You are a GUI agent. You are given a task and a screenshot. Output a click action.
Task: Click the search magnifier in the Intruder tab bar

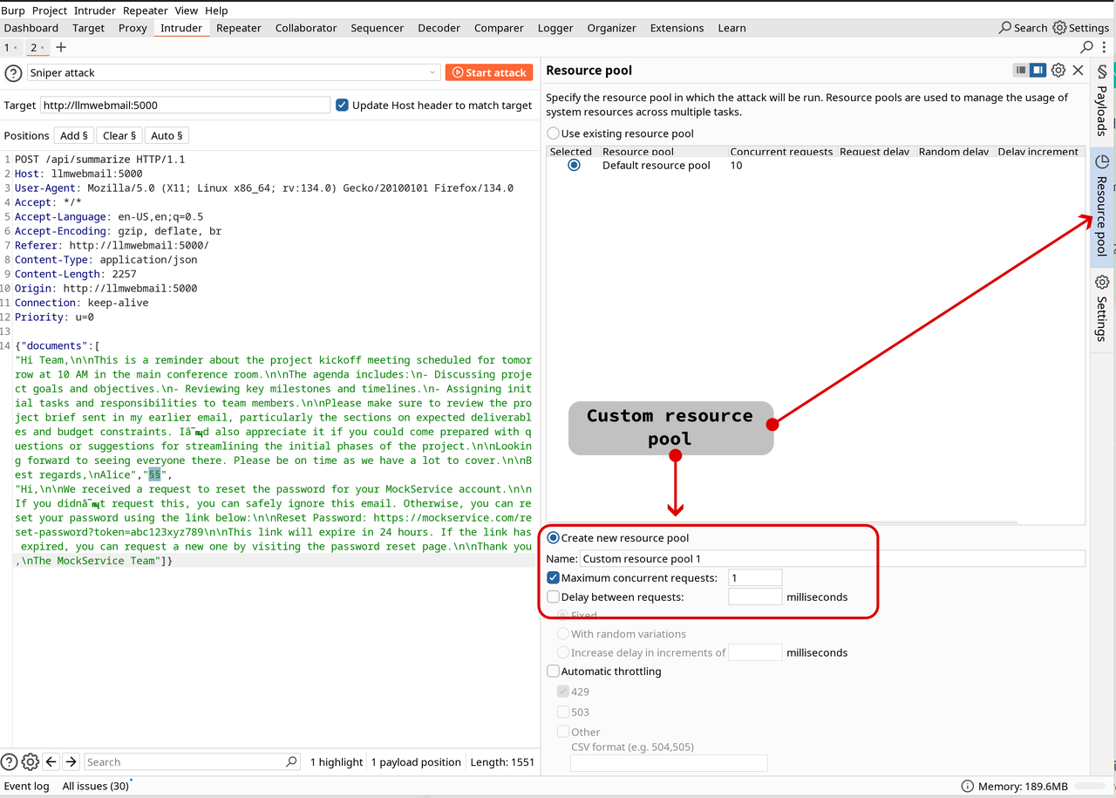click(x=1087, y=47)
